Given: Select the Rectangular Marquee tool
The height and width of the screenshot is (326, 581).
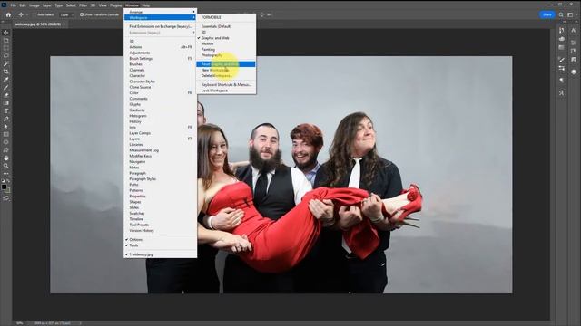Looking at the screenshot, I should 6,48.
